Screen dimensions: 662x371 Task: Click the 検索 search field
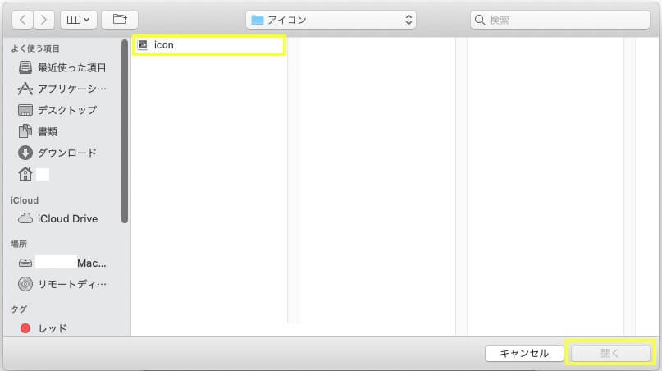pos(559,20)
